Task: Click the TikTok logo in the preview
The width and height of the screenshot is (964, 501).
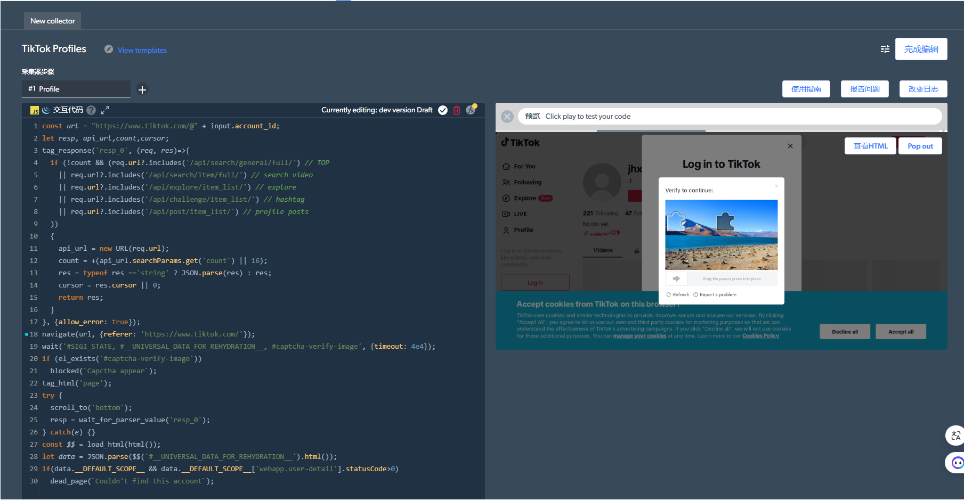Action: point(521,142)
